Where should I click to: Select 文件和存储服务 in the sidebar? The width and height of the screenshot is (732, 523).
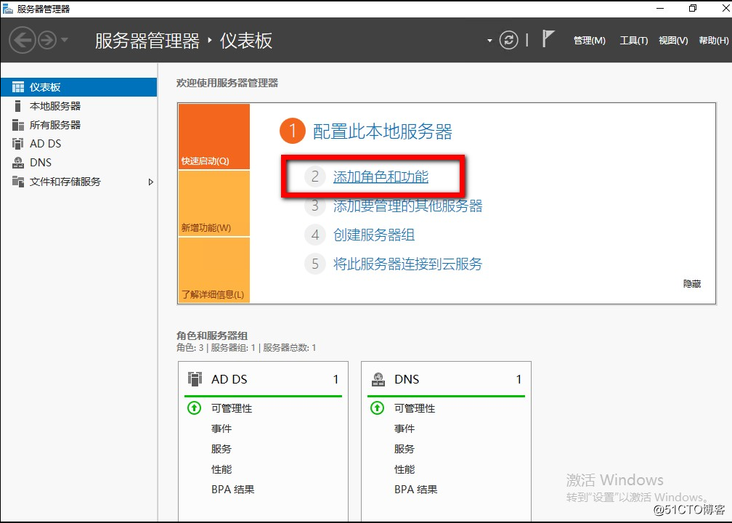click(x=79, y=182)
